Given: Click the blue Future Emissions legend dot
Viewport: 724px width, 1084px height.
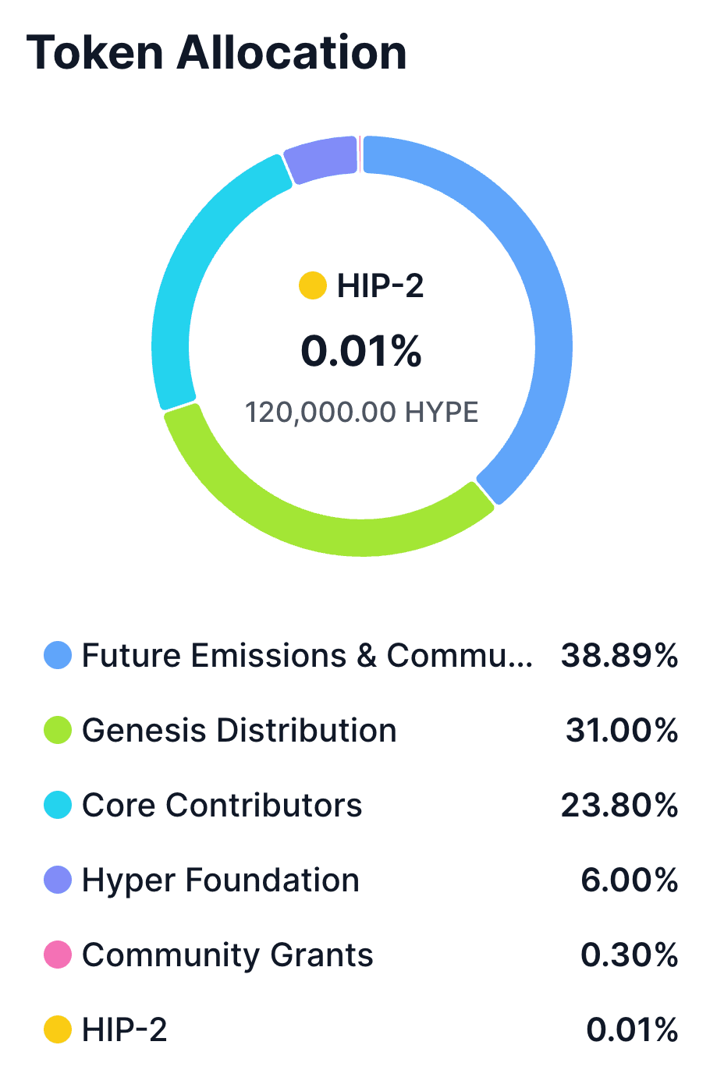Looking at the screenshot, I should [x=58, y=656].
